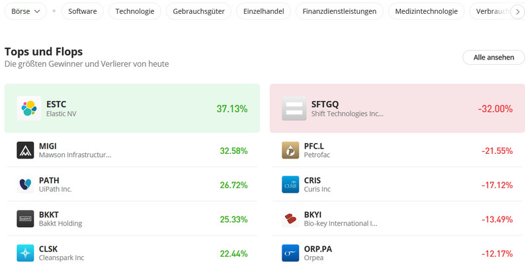Click the Bio-key International logo icon
The width and height of the screenshot is (529, 272).
290,219
